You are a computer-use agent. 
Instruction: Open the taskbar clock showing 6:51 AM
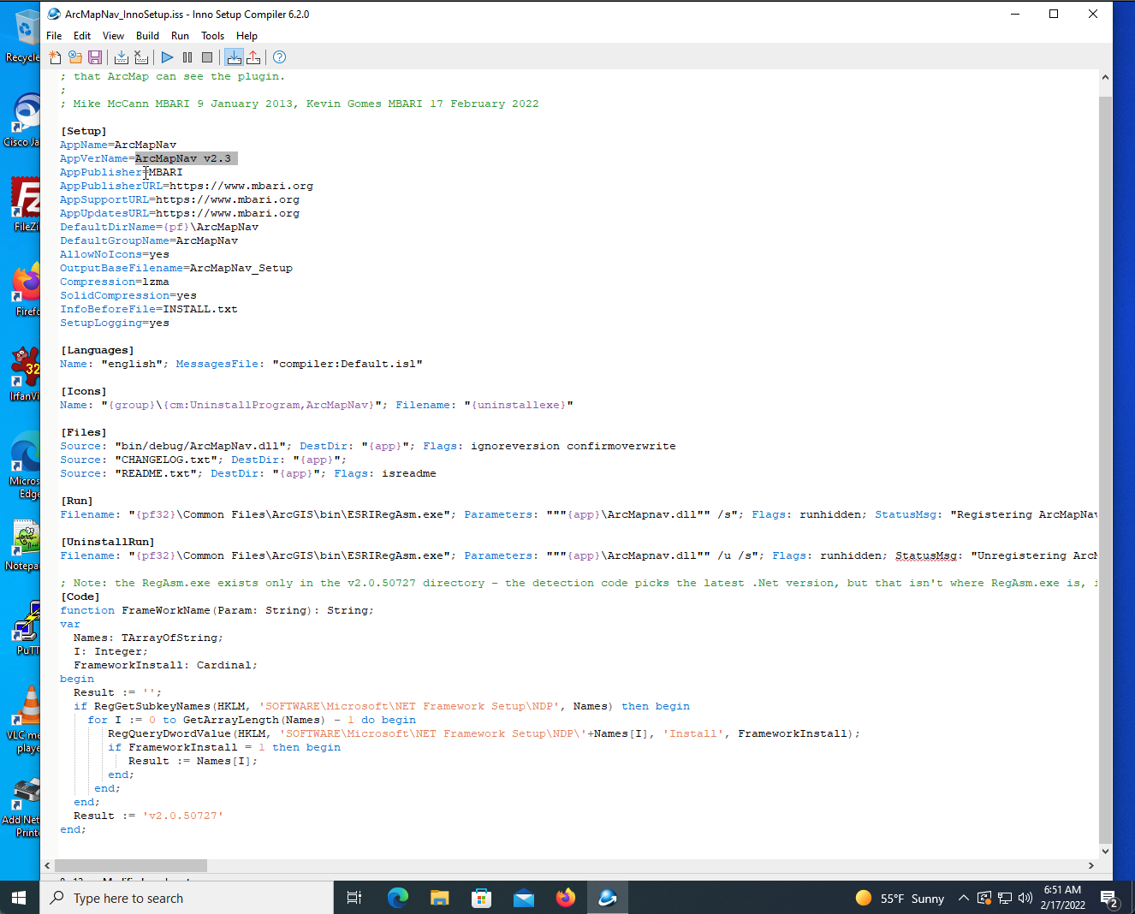pyautogui.click(x=1063, y=898)
